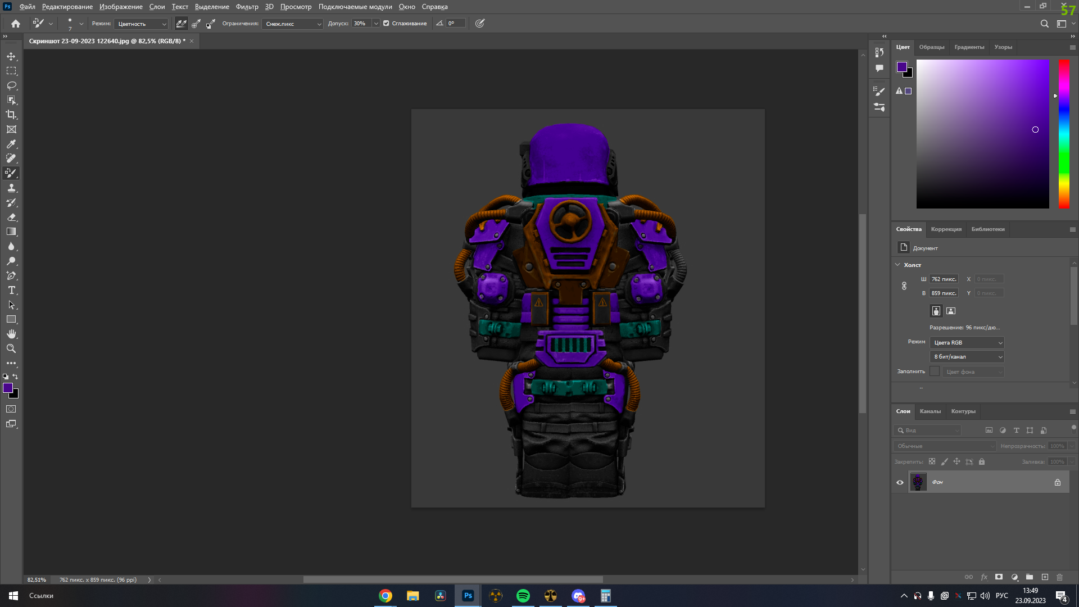Screen dimensions: 1079x607
Task: Click the hue spectrum slider bar
Action: [x=1064, y=134]
